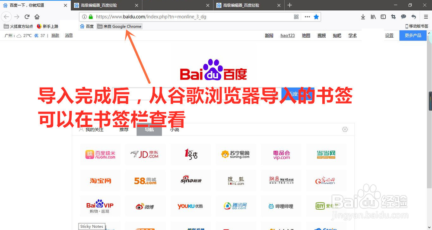Select the 小说 novels tab
432x230 pixels.
175,129
